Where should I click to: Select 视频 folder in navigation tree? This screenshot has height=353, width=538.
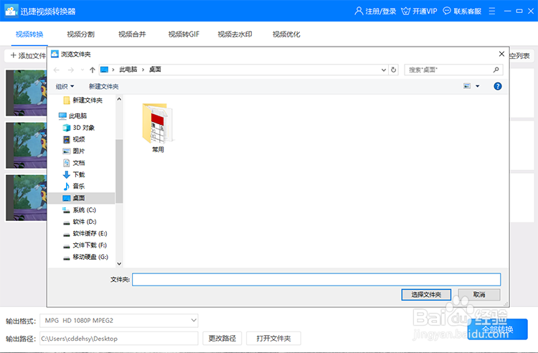tap(74, 139)
